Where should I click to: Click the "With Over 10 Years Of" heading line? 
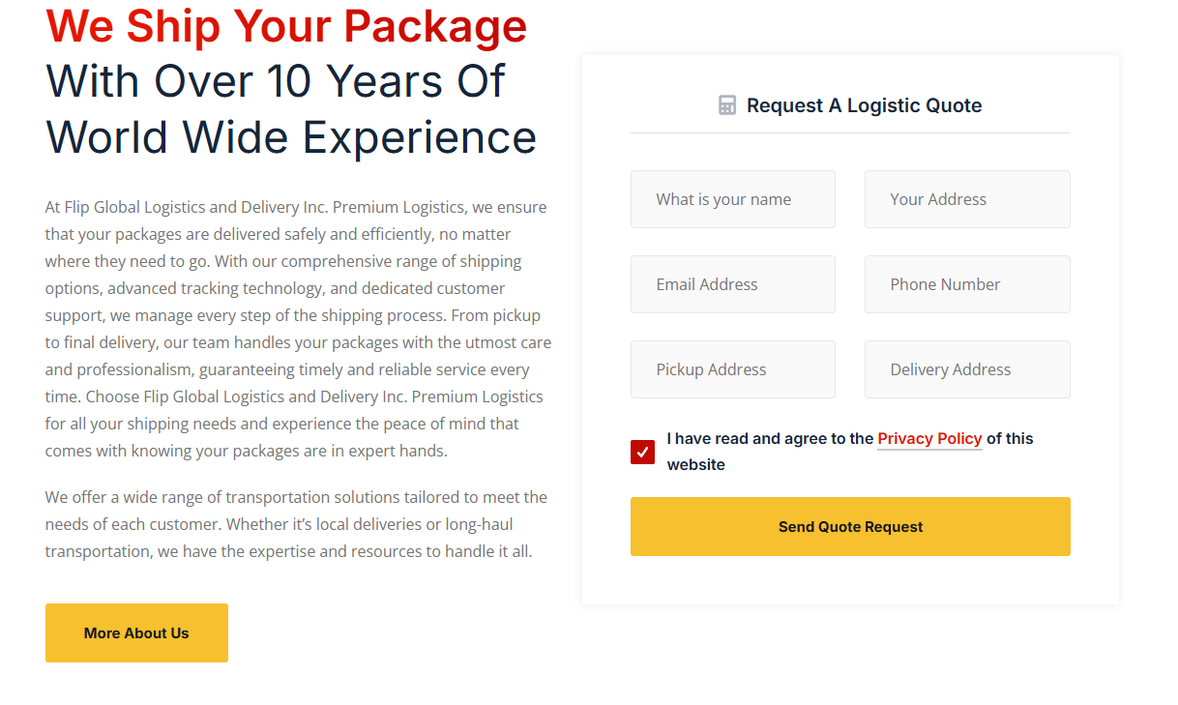click(x=276, y=80)
